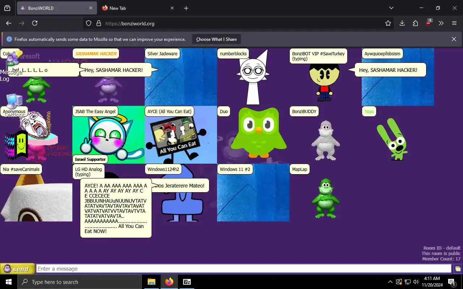Click the site padlock icon
463x289 pixels.
pos(98,23)
